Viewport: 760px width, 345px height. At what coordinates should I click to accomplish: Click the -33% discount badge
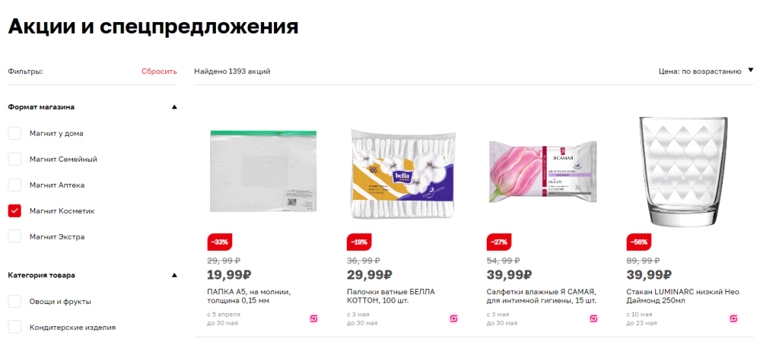pos(221,242)
